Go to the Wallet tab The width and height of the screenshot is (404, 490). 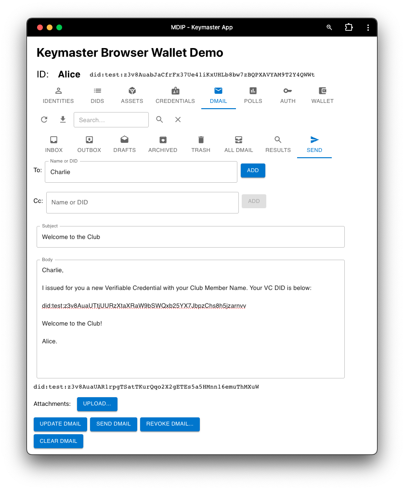pyautogui.click(x=322, y=95)
